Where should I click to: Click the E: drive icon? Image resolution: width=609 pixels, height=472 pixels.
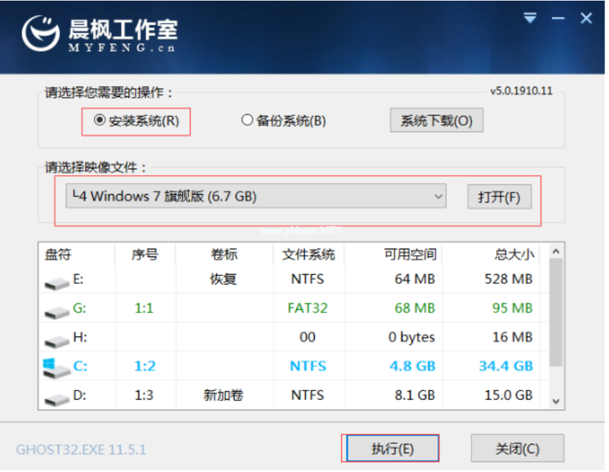pyautogui.click(x=57, y=282)
